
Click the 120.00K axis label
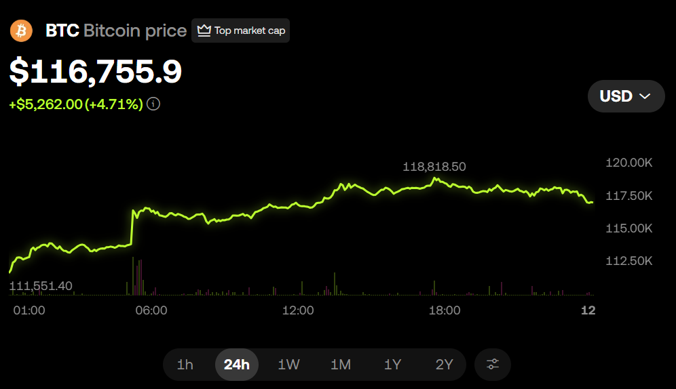629,163
